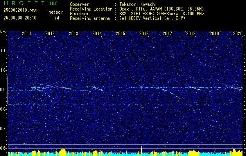Click the Receiving antenna field label
Viewport: 246px width, 156px height.
[x=90, y=18]
